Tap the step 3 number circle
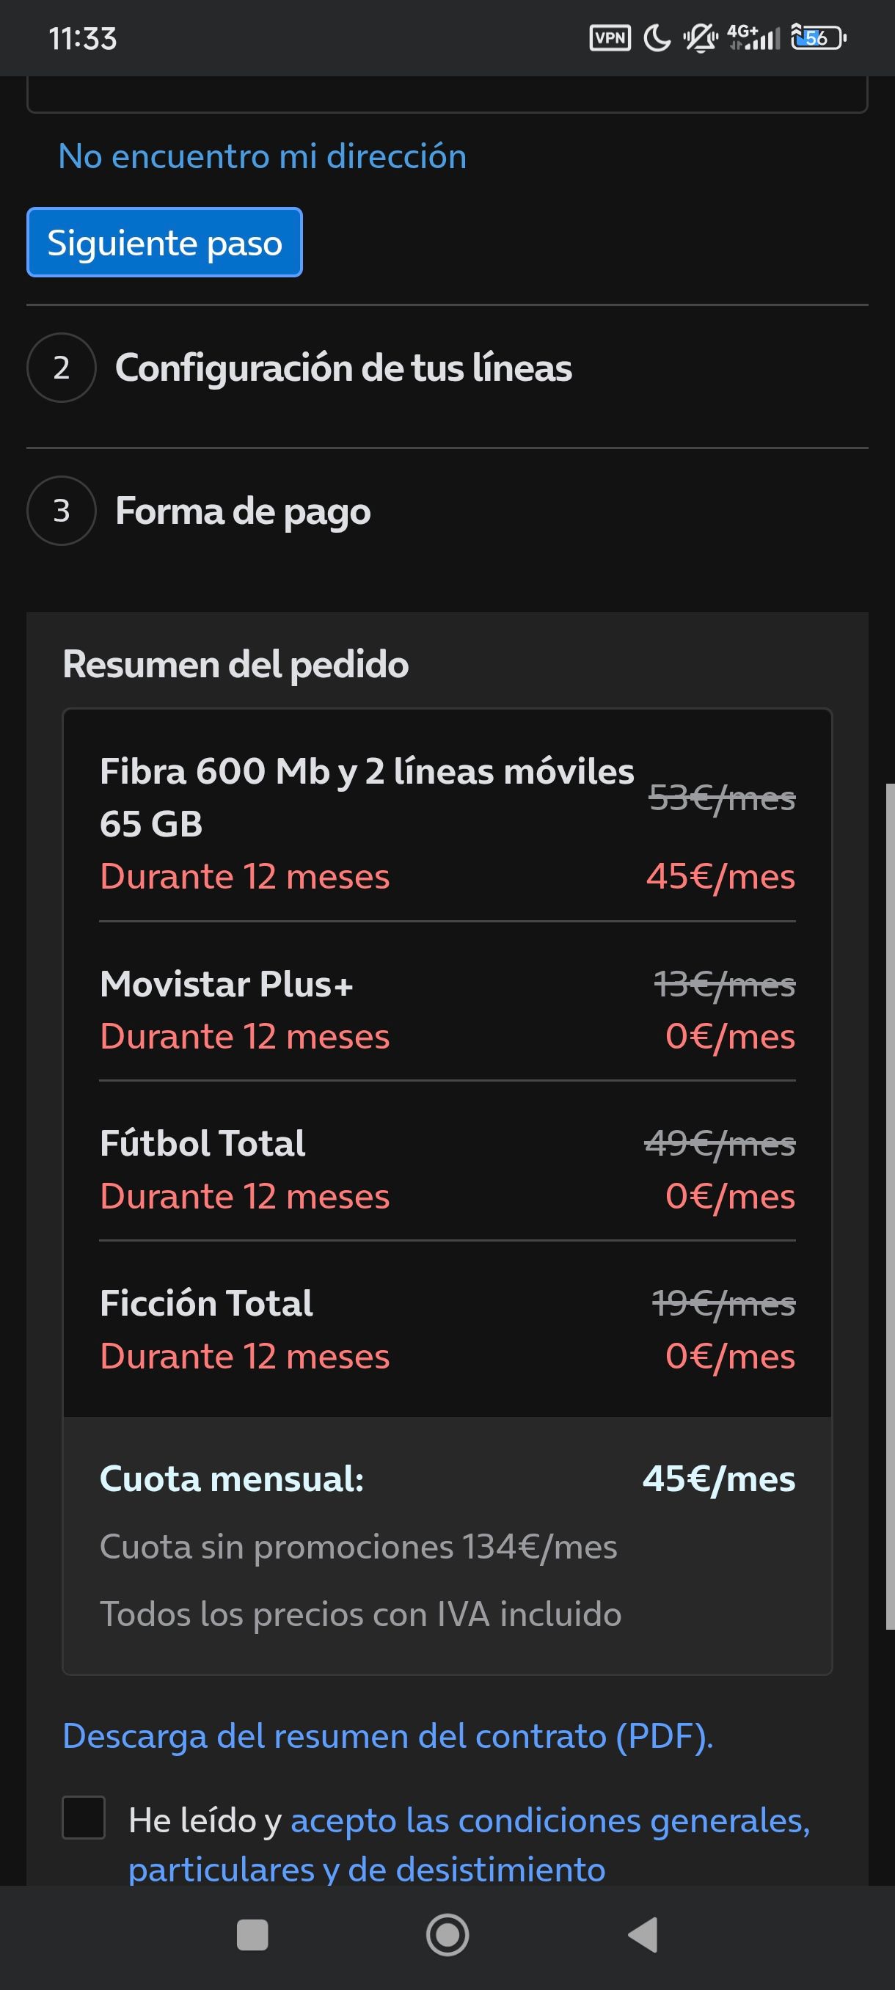 click(x=62, y=511)
